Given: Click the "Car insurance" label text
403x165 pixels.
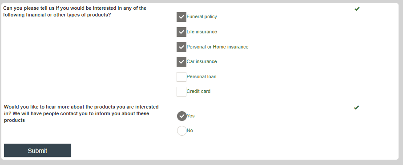Looking at the screenshot, I should tap(202, 61).
